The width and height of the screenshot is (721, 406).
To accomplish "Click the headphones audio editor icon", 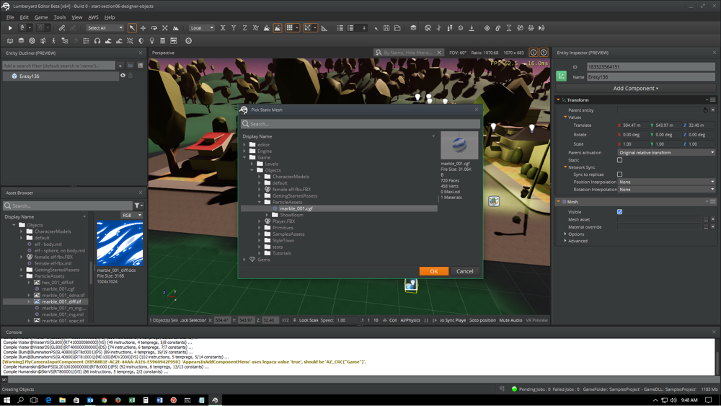I will 97,41.
